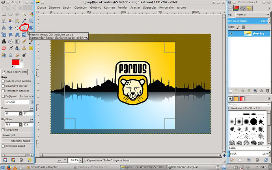
Task: Delete layer with Layers panel trash icon
Action: tap(268, 91)
